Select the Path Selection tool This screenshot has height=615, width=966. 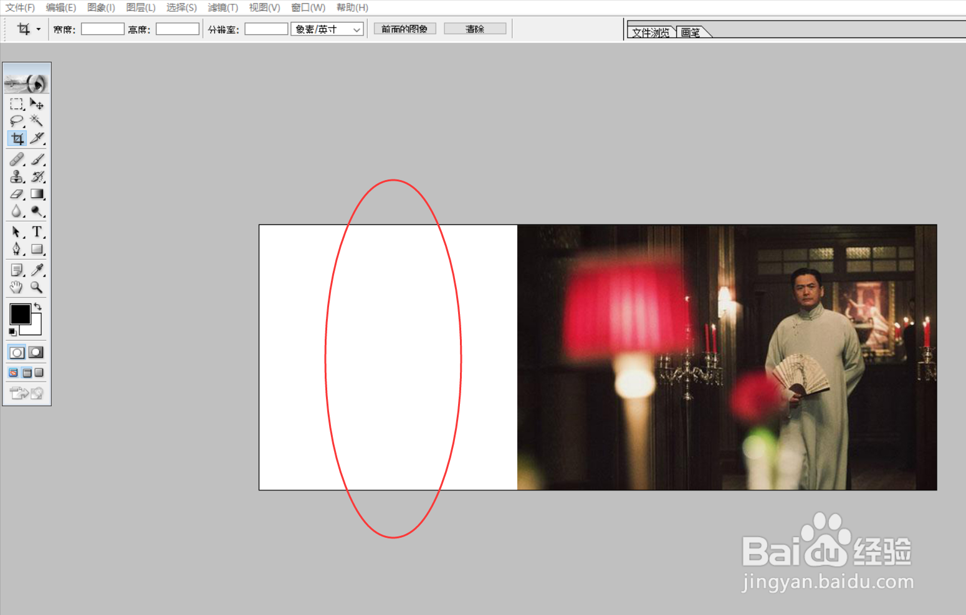pos(17,232)
